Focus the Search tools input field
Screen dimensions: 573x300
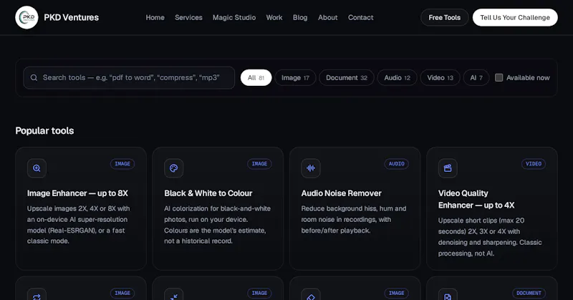pyautogui.click(x=129, y=77)
